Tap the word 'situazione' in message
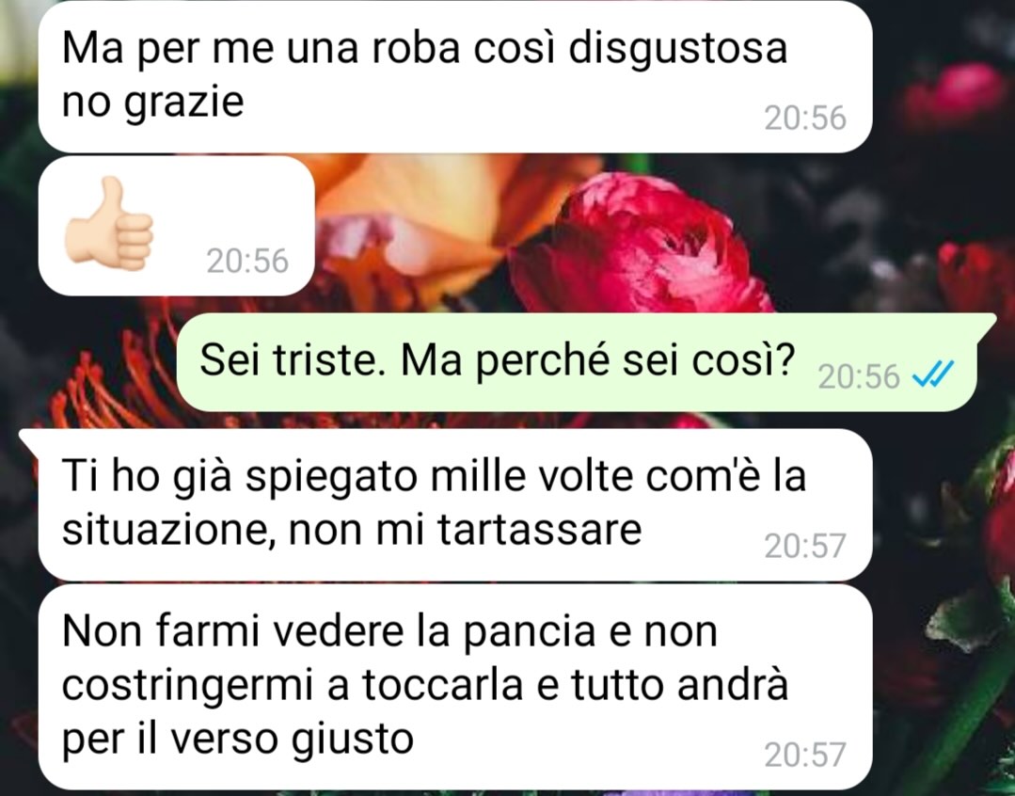The width and height of the screenshot is (1015, 796). tap(169, 530)
